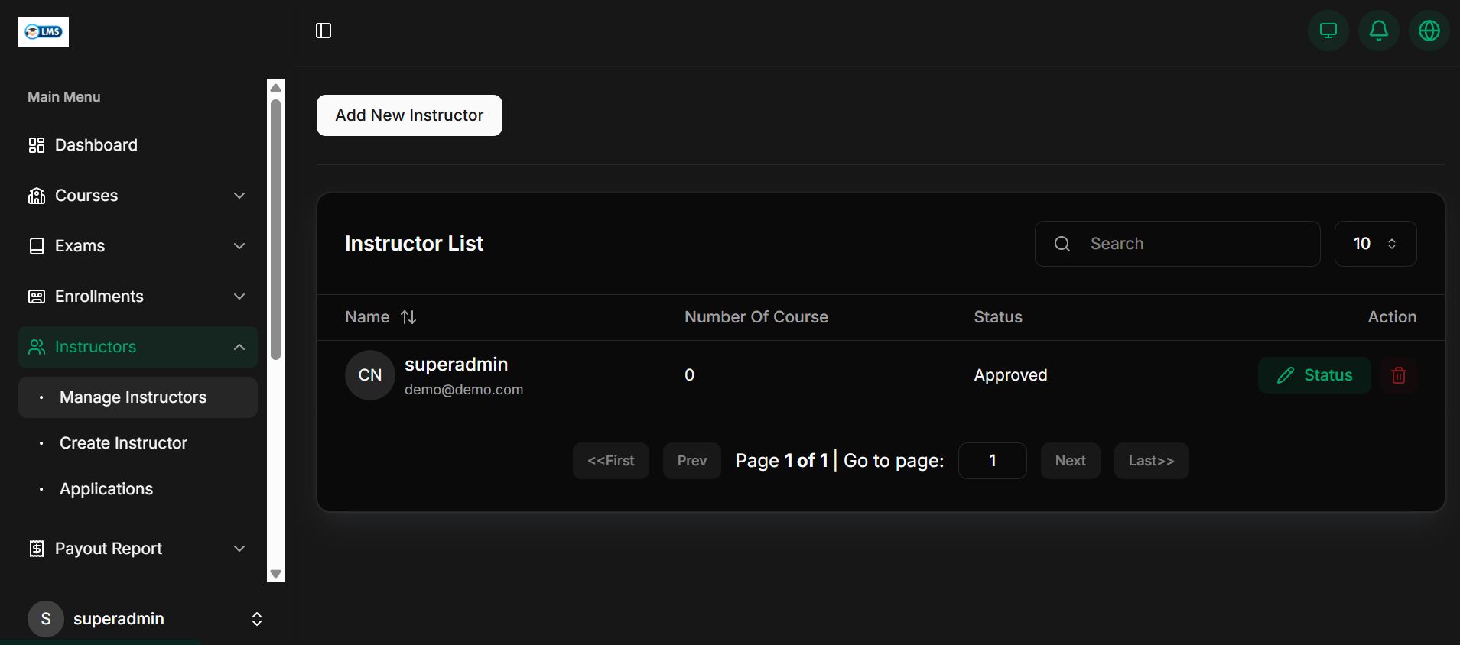The image size is (1460, 645).
Task: Click the Enrollments icon
Action: click(37, 297)
